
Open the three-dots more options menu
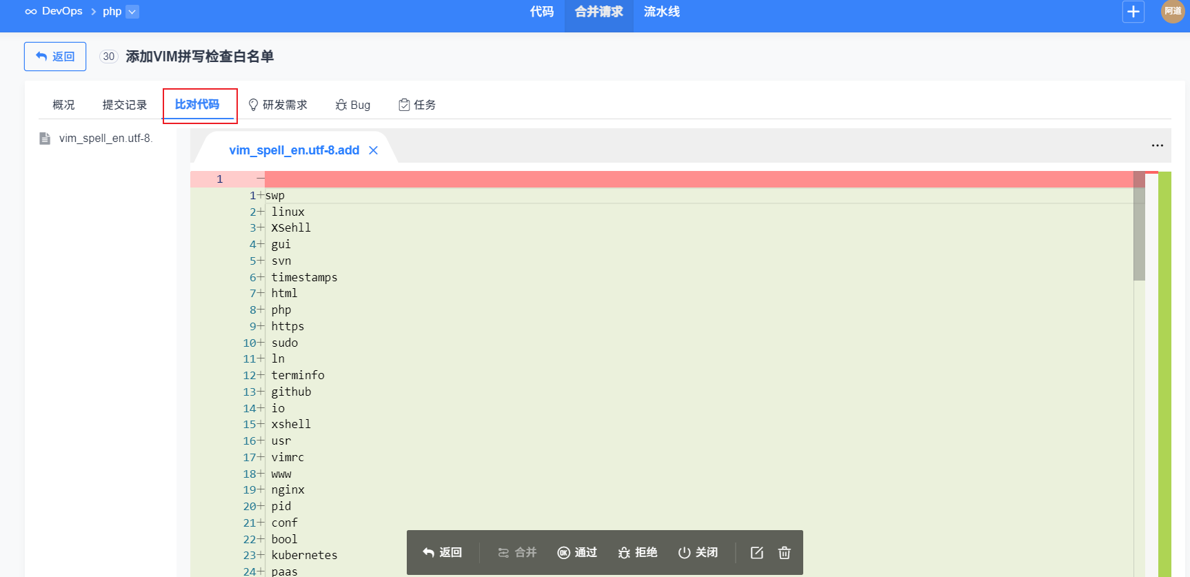(x=1157, y=145)
